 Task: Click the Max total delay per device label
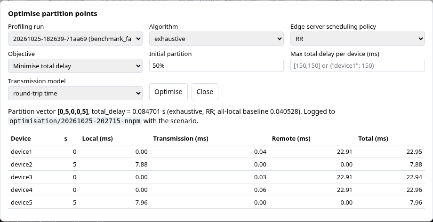pyautogui.click(x=335, y=54)
